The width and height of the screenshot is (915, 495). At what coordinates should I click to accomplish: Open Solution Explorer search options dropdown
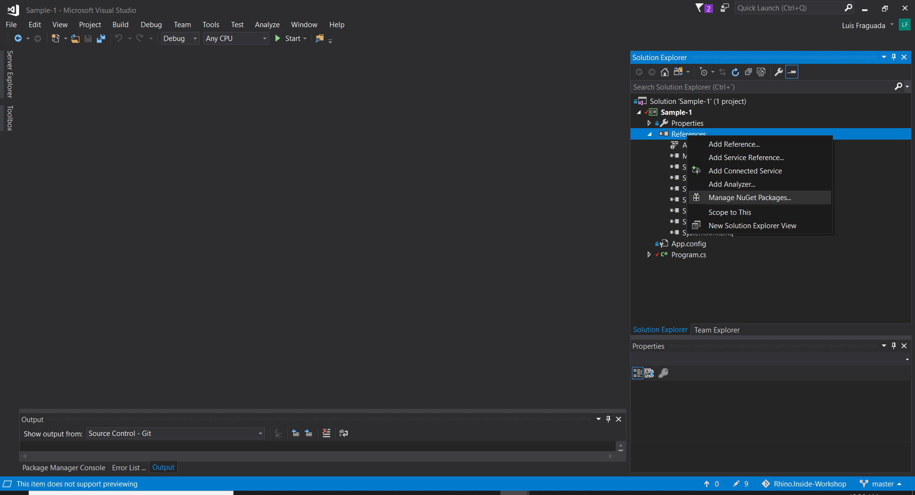click(x=907, y=87)
